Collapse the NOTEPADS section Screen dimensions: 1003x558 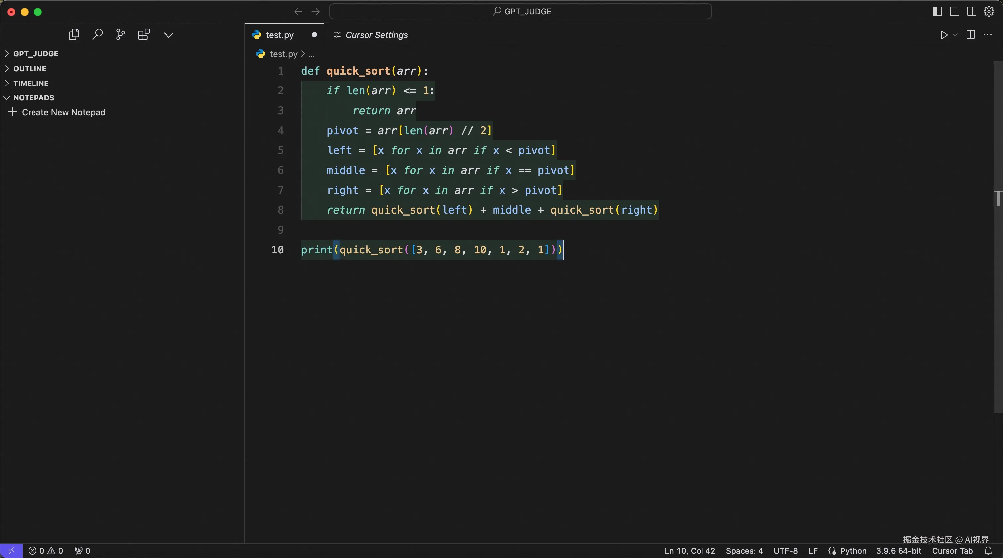pyautogui.click(x=33, y=98)
